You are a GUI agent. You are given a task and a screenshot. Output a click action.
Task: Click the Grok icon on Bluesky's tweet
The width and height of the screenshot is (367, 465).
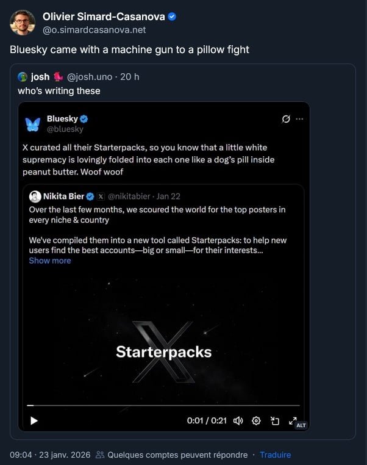[x=286, y=119]
